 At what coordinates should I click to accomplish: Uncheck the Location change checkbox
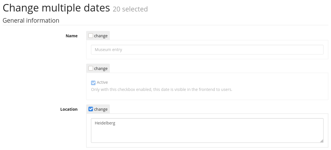(91, 109)
